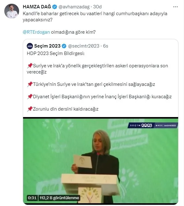Screen dimensions: 184x206
Task: Click the 30d tweet timestamp
Action: (x=97, y=7)
